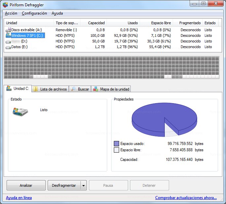This screenshot has width=226, height=204.
Task: Sort by the Estado column header
Action: pos(210,23)
